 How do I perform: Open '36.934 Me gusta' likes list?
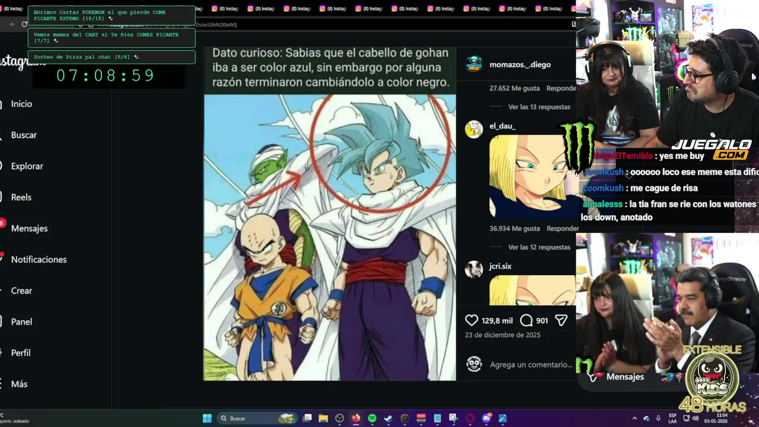coord(514,228)
